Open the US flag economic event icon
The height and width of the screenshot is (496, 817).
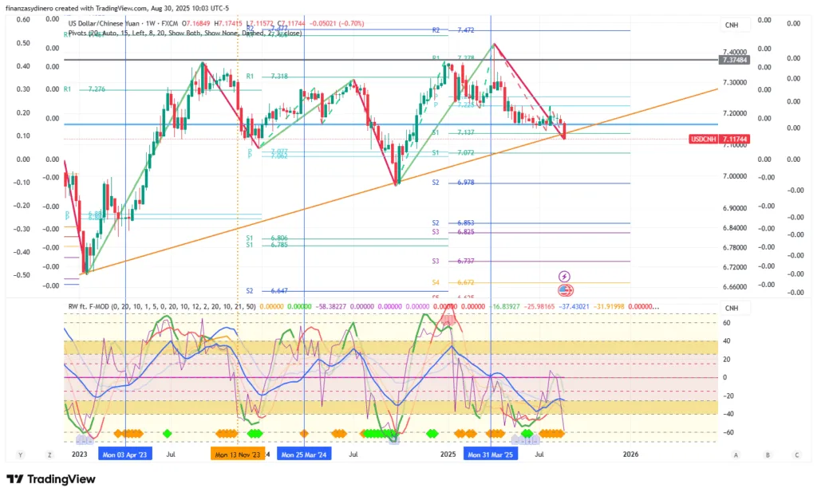point(566,290)
